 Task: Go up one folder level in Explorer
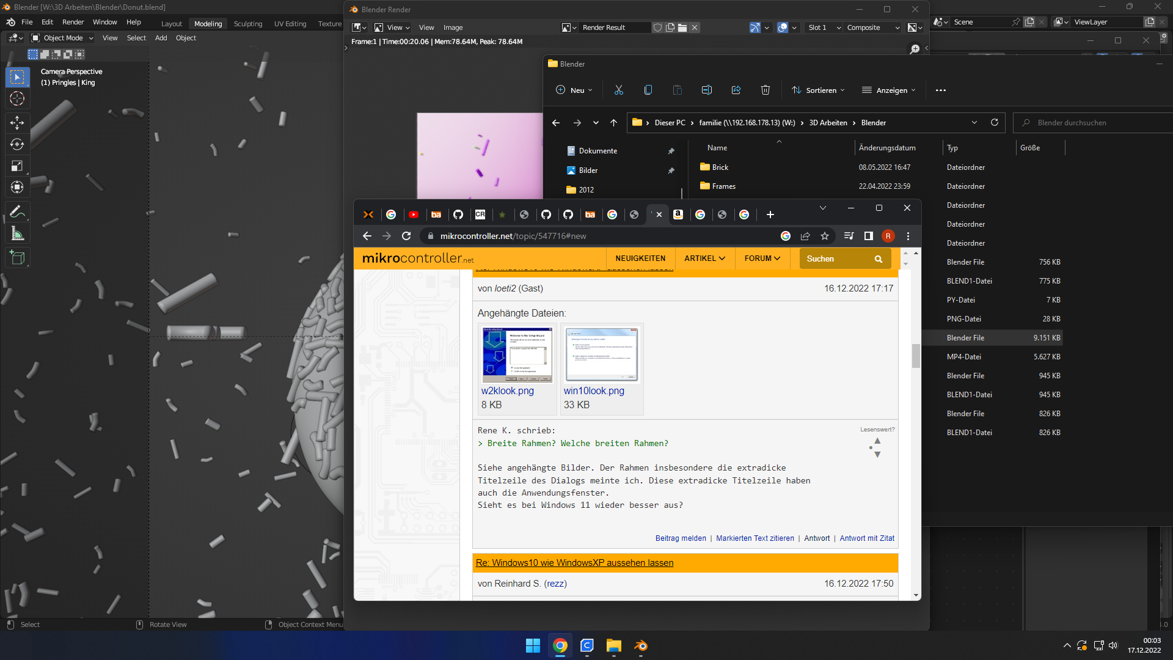tap(614, 123)
